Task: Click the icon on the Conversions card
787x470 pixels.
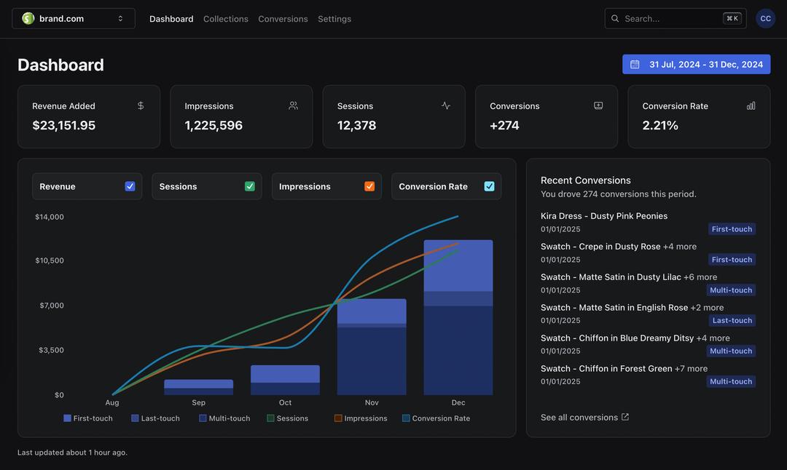Action: click(598, 105)
